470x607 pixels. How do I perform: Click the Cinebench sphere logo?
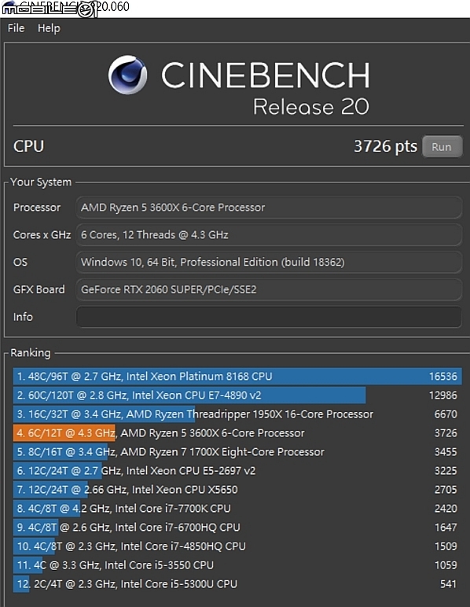(127, 75)
